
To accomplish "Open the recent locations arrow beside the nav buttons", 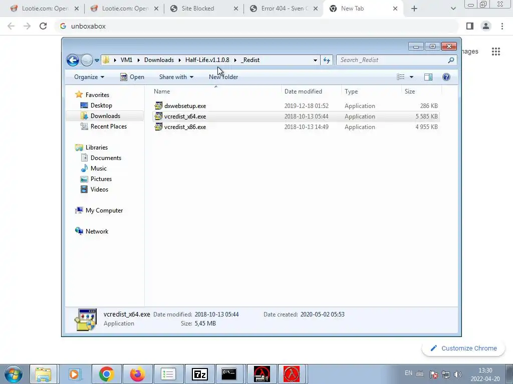I will pos(97,60).
